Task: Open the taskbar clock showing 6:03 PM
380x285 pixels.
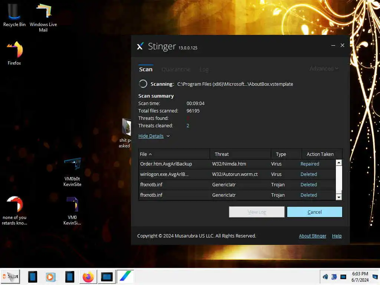Action: click(x=360, y=277)
